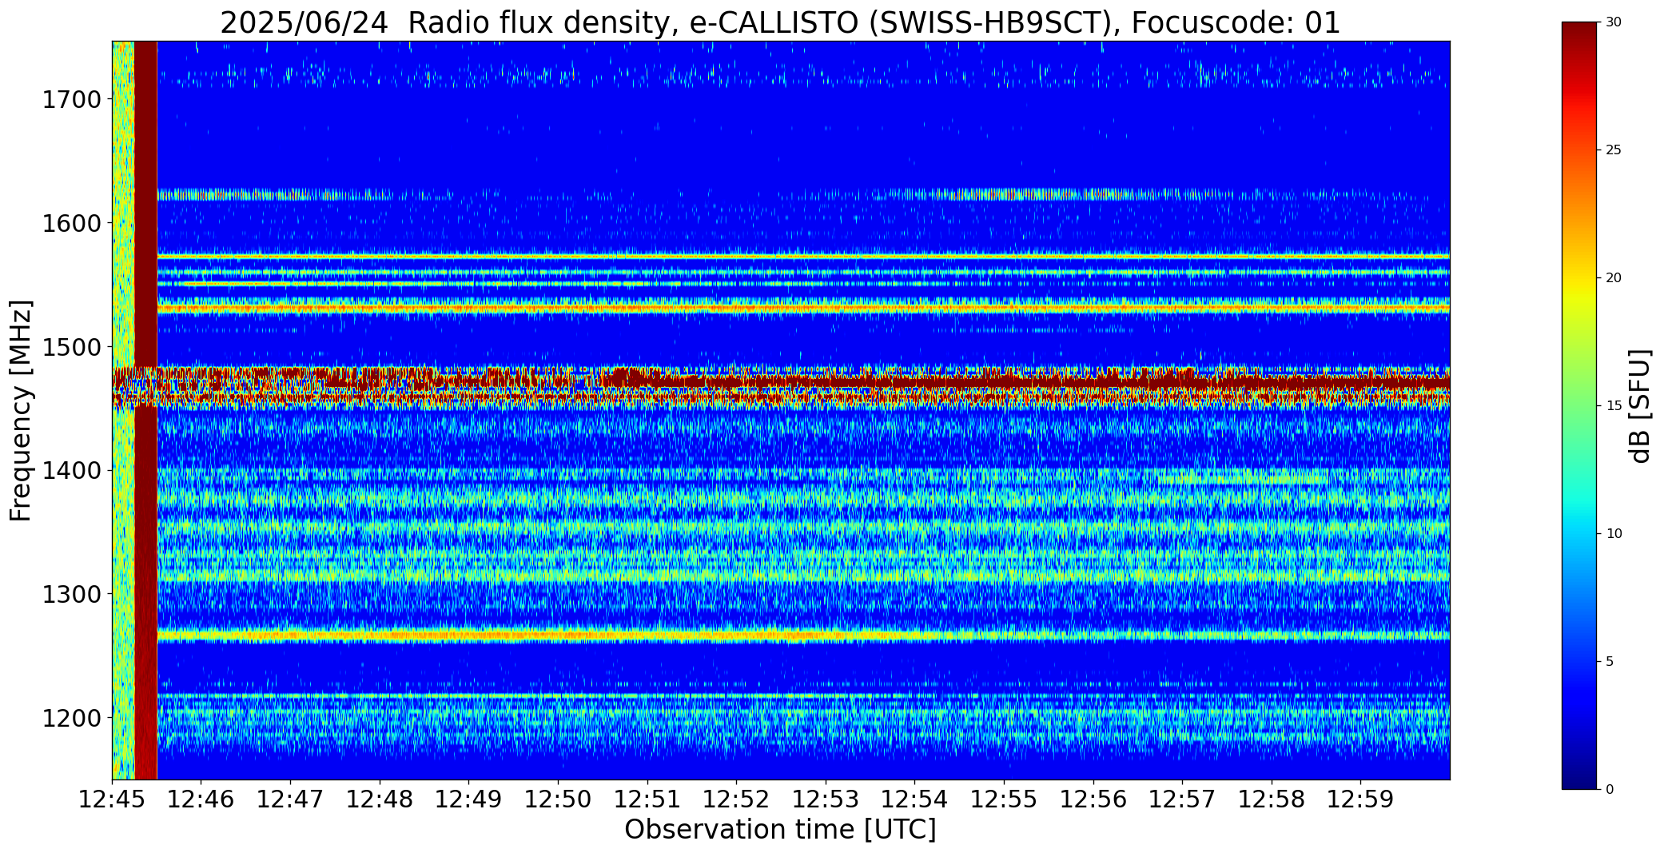
Task: Click the 12:58 time tick label
Action: point(1272,799)
